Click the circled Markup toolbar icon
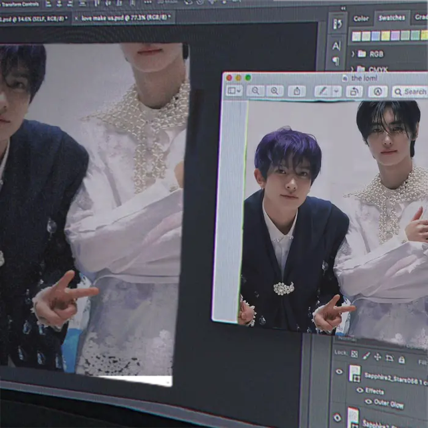Image resolution: width=428 pixels, height=428 pixels. (377, 92)
